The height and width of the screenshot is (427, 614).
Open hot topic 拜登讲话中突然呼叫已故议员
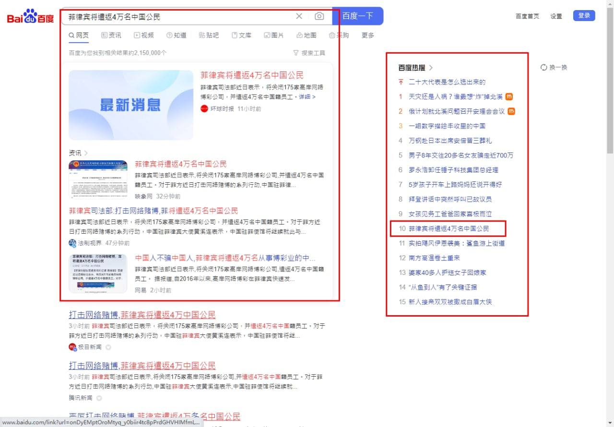pos(450,199)
